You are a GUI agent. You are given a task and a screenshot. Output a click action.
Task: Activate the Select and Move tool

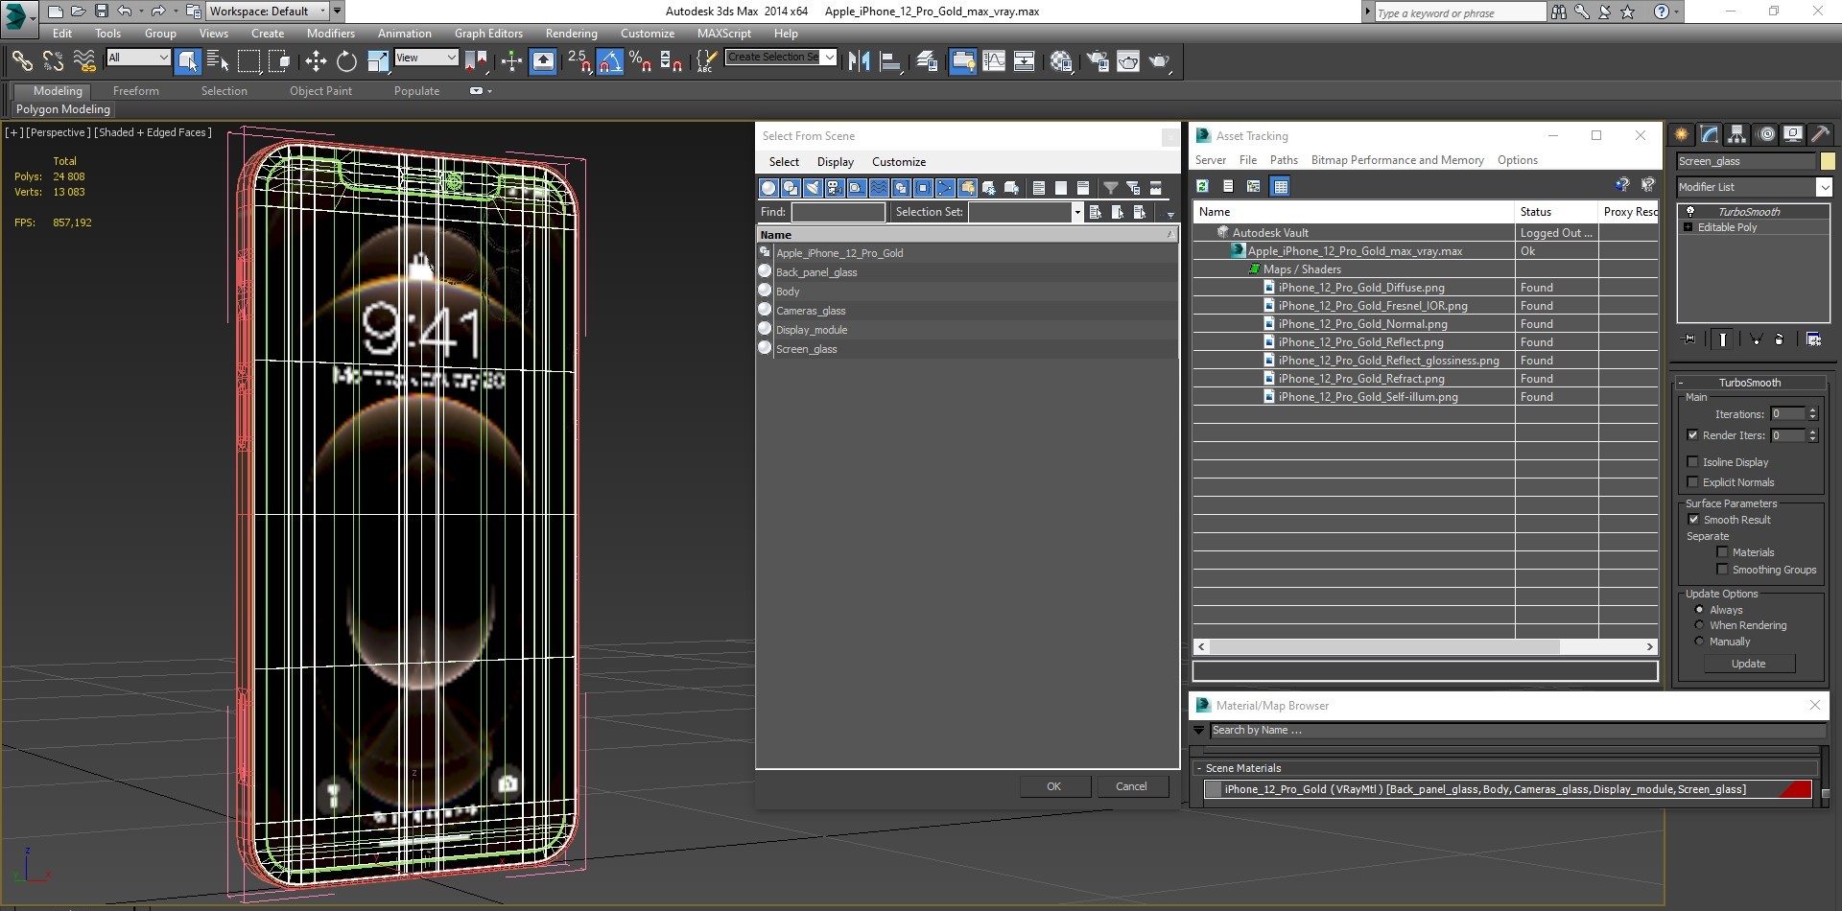pyautogui.click(x=316, y=61)
